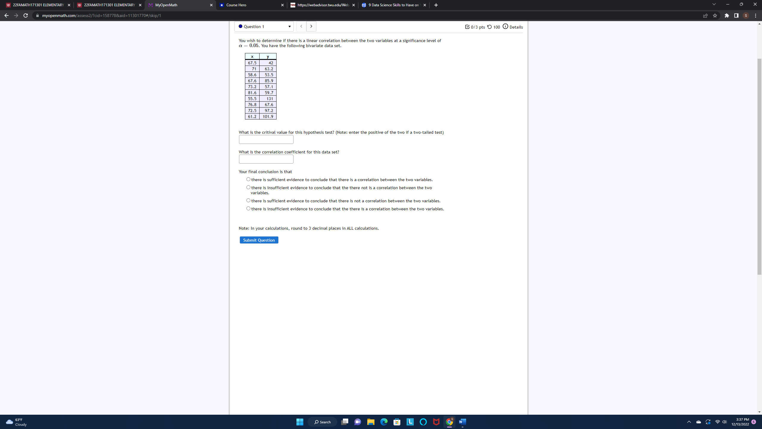Open the Chrome tab search chevron
The width and height of the screenshot is (762, 429).
pos(714,5)
